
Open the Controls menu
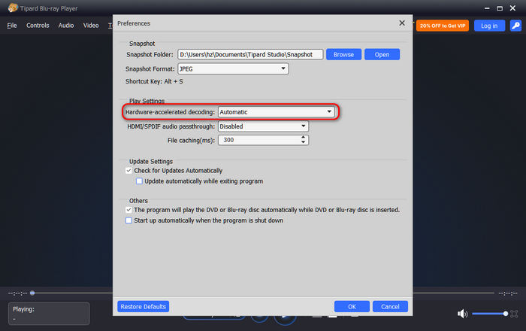[x=38, y=26]
